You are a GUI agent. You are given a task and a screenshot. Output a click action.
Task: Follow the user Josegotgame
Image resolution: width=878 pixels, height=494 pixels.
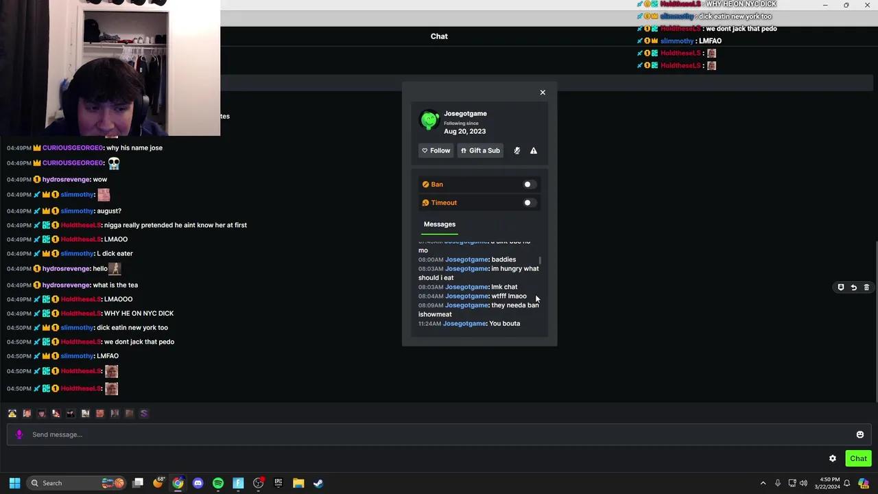tap(436, 150)
